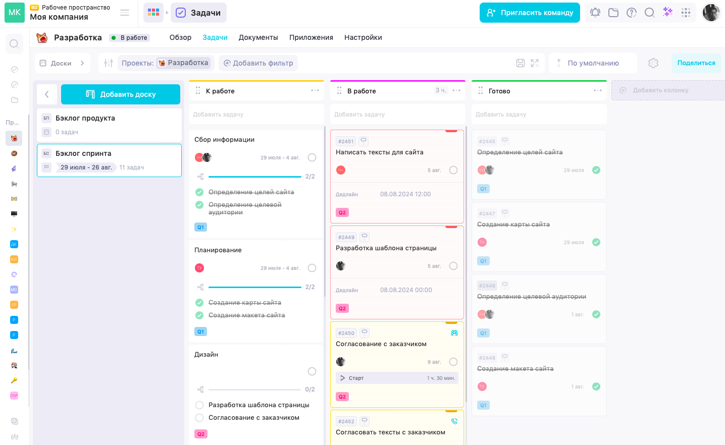725x445 pixels.
Task: Open the МС project icon in left sidebar
Action: (14, 290)
